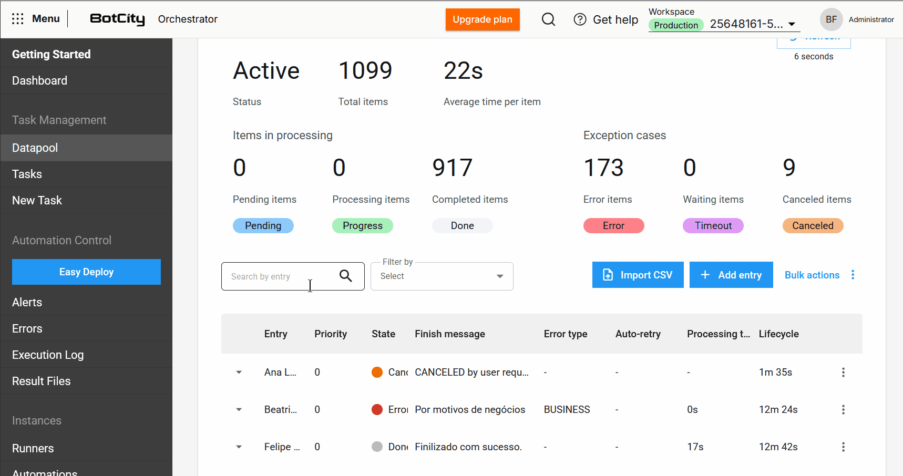Click the magnifier icon in entry search
The image size is (903, 476).
[x=345, y=276]
